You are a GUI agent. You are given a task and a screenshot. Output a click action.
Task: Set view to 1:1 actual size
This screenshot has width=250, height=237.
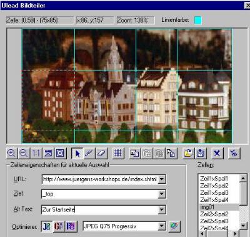pyautogui.click(x=36, y=154)
